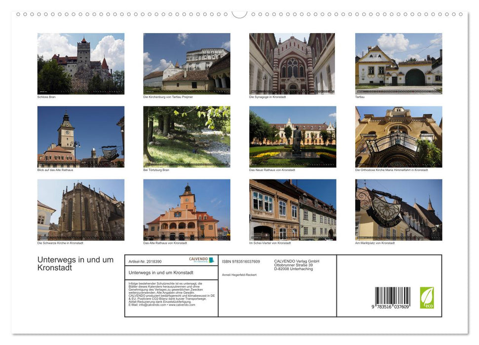View the Orthodoxe Kirche Maria Himmelfahrt photo

click(398, 137)
